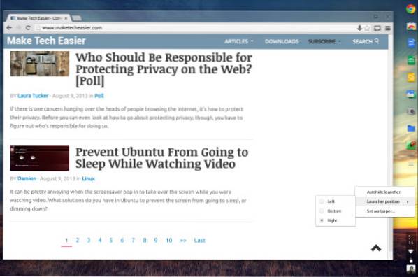Open Chrome from the launcher shelf

(x=411, y=9)
